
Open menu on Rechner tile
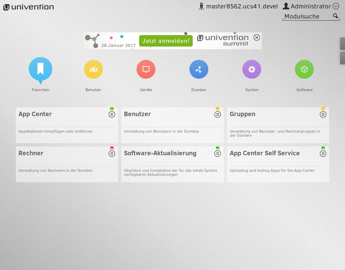(x=112, y=154)
